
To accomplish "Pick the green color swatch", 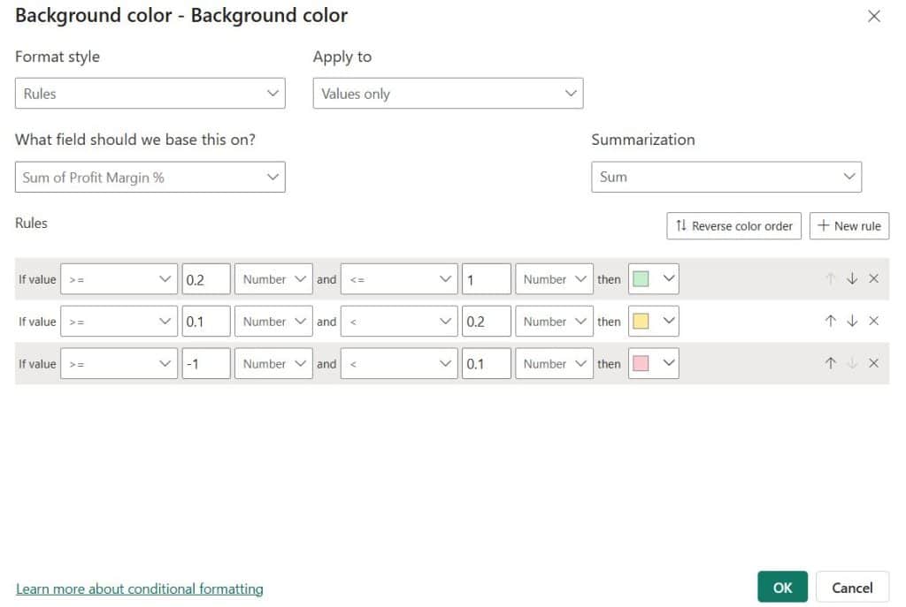I will point(641,279).
